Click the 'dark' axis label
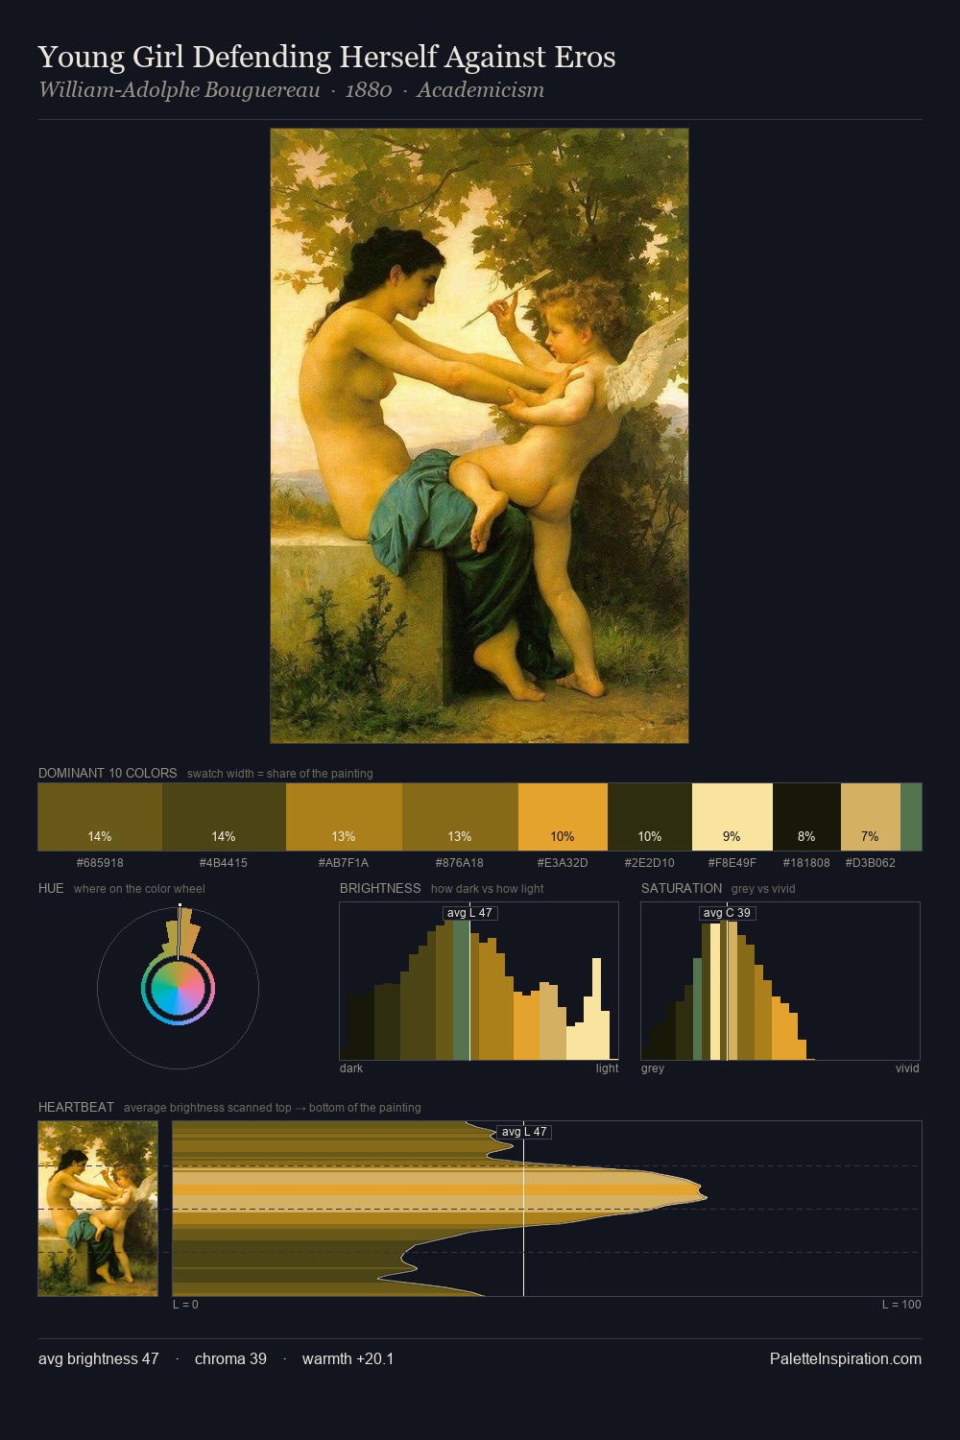Screen dimensions: 960x1440 click(351, 1068)
